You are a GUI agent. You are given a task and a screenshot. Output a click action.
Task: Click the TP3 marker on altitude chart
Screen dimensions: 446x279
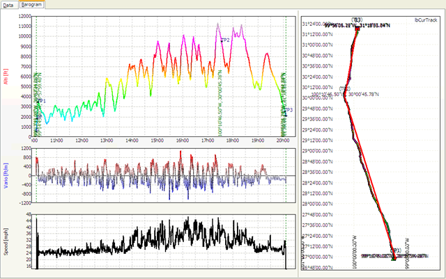288,110
